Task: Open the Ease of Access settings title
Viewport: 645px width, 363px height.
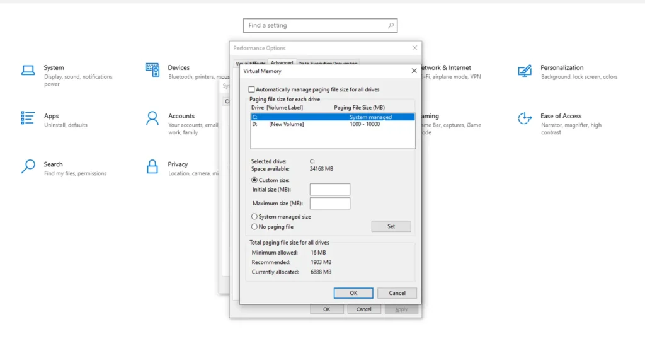Action: (x=561, y=116)
